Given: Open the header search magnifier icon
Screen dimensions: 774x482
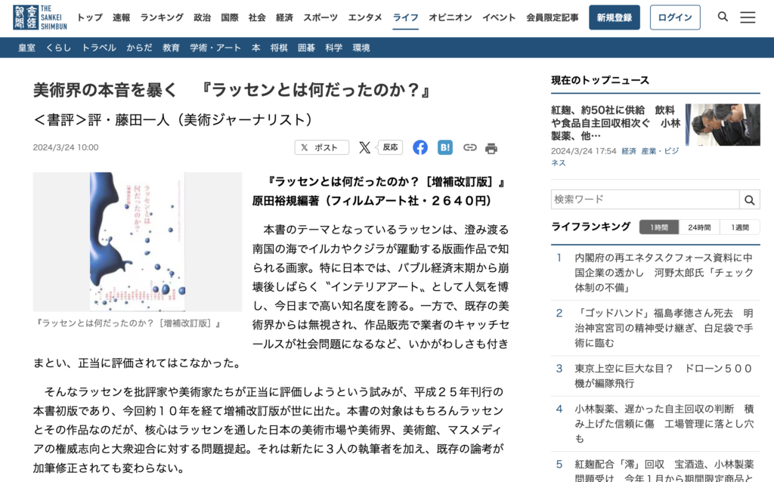Looking at the screenshot, I should pyautogui.click(x=723, y=17).
